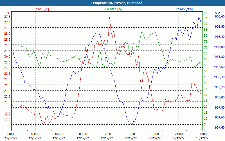Screen dimensions: 225x141
Task: Click the '65' humidity axis value
Action: [x=206, y=53]
